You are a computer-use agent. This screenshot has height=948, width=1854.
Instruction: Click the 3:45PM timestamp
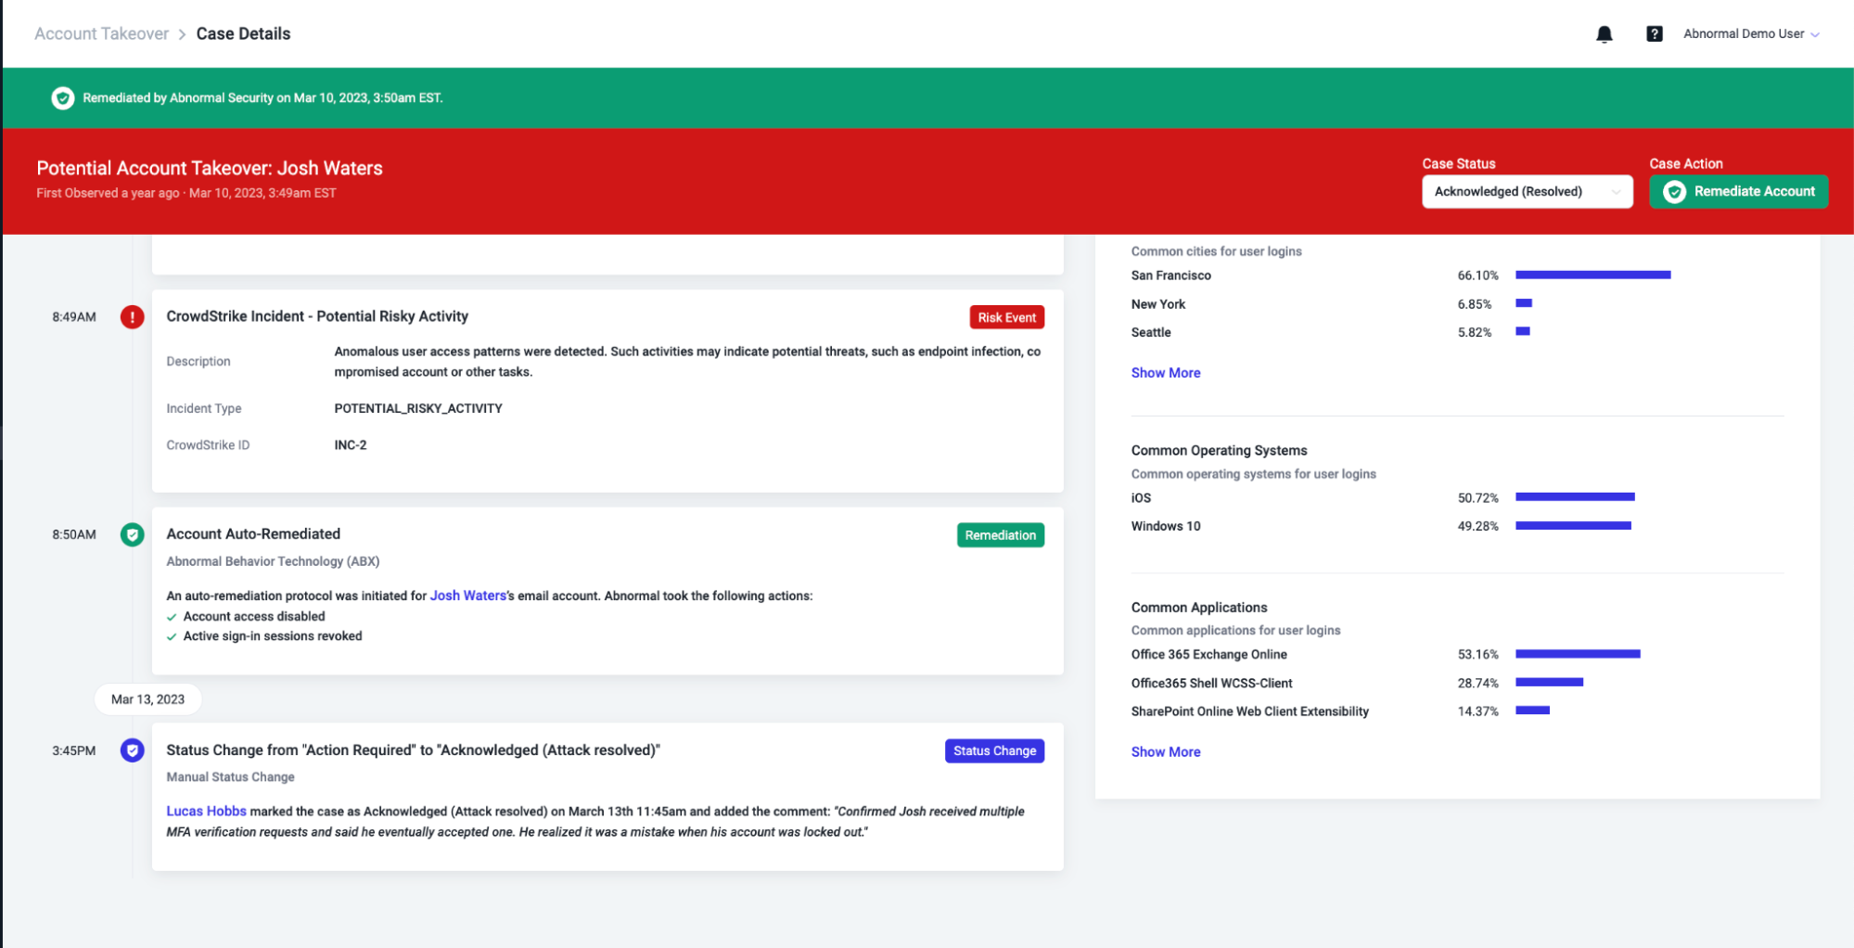point(74,751)
